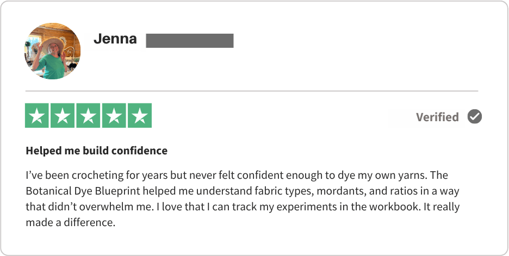Click the Verified label text
The width and height of the screenshot is (509, 256).
click(437, 117)
